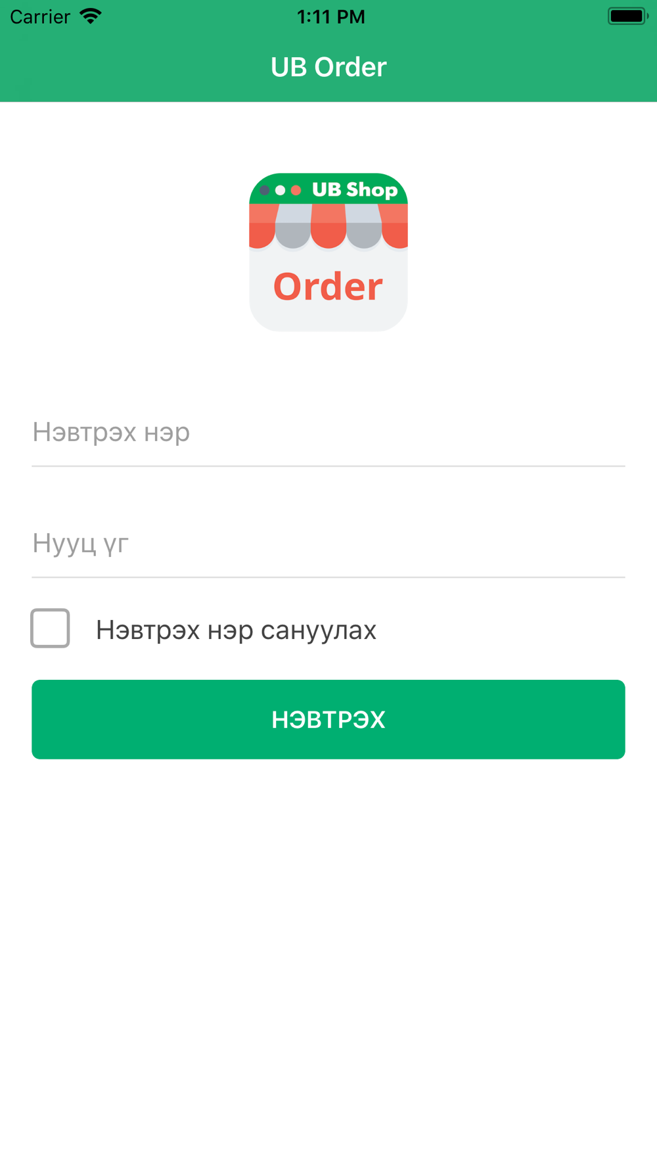Viewport: 657px width, 1169px height.
Task: Tap the "Carrier" label in status bar
Action: tap(40, 16)
